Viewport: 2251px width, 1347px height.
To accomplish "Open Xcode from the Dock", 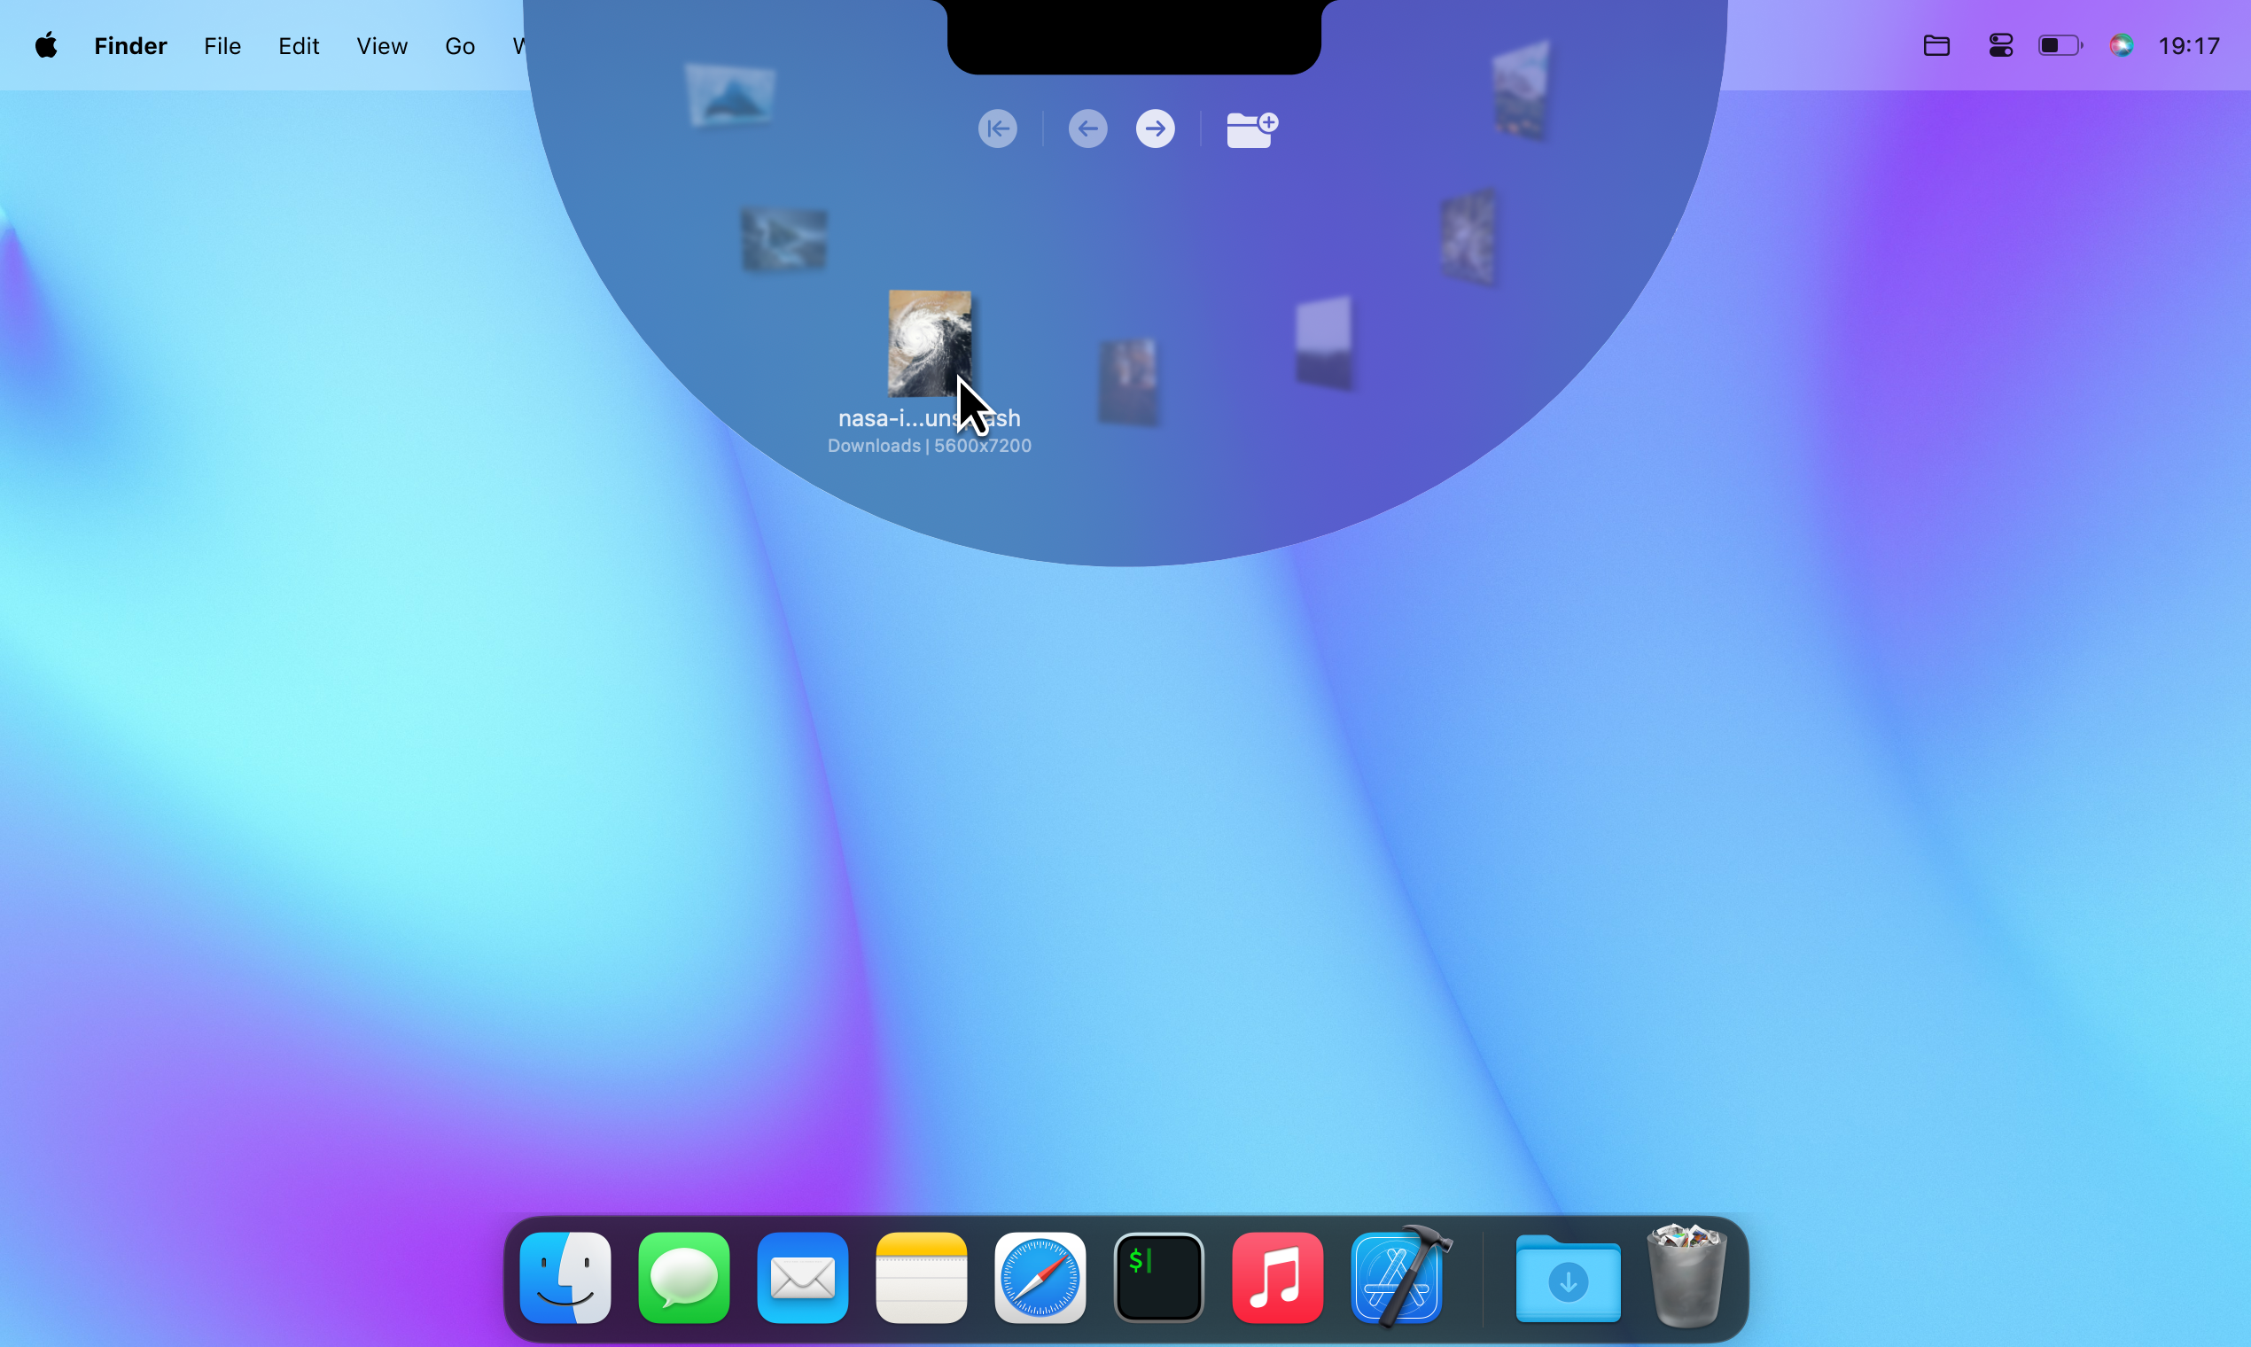I will tap(1396, 1277).
